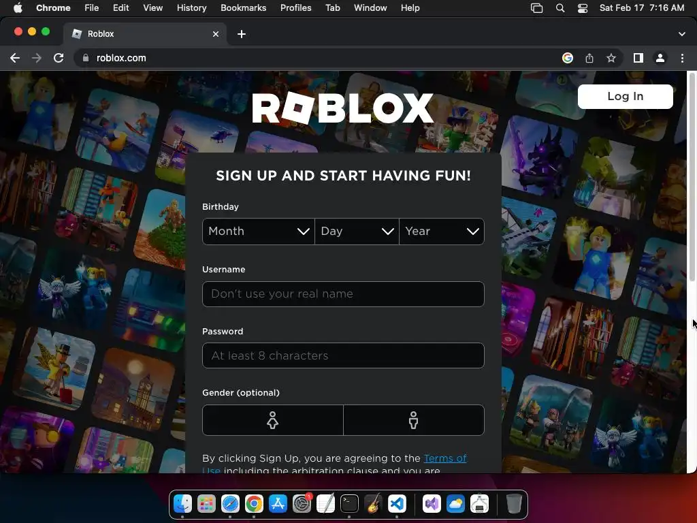Open the Month birthday dropdown
Screen dimensions: 697x523
click(258, 232)
